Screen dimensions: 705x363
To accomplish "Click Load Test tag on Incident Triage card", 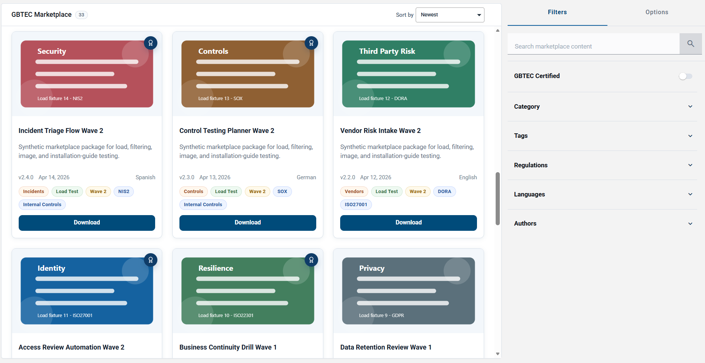I will [67, 192].
